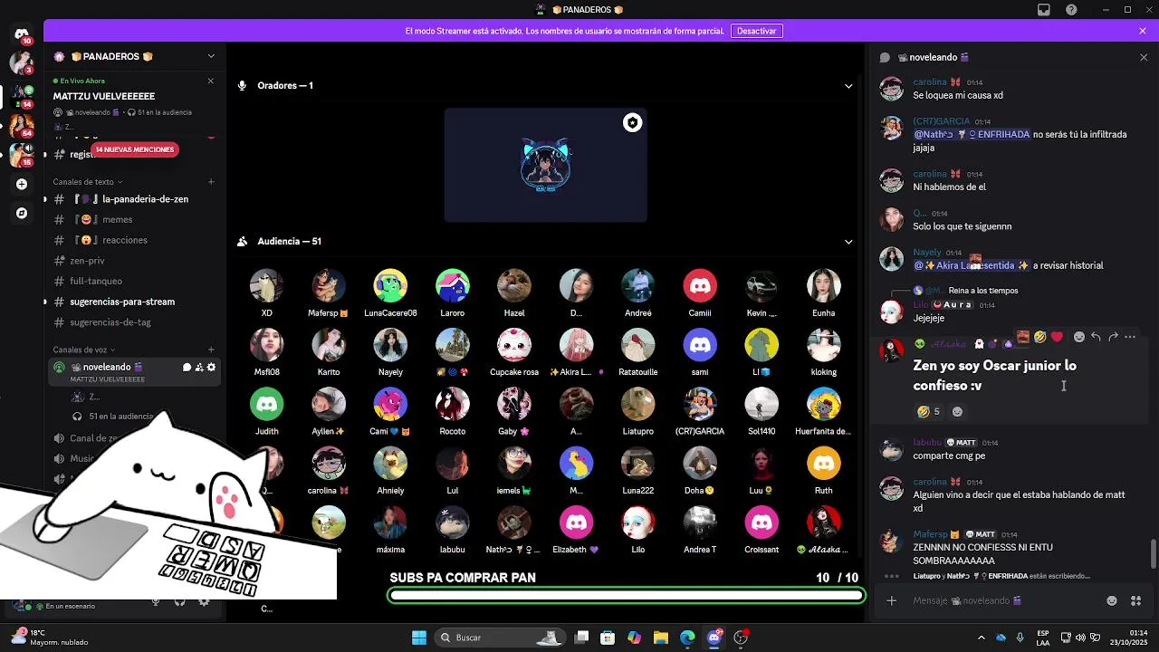Open audience member Ratatouille's avatar
This screenshot has height=652, width=1159.
638,345
